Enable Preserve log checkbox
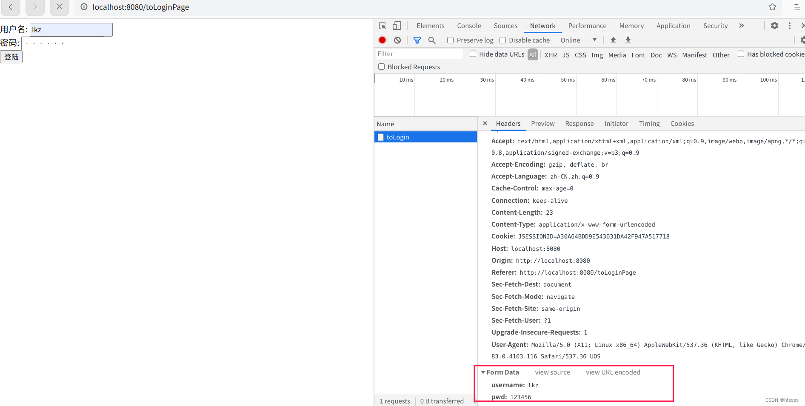805x406 pixels. coord(450,40)
